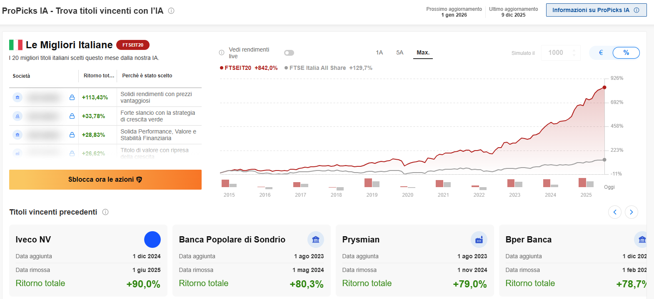Viewport: 654px width, 299px height.
Task: Click info icon beside Titoli vincenti precedenti
Action: point(105,212)
